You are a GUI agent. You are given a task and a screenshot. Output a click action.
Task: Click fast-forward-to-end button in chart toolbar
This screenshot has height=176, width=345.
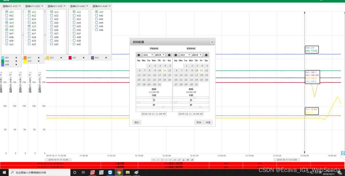click(171, 160)
